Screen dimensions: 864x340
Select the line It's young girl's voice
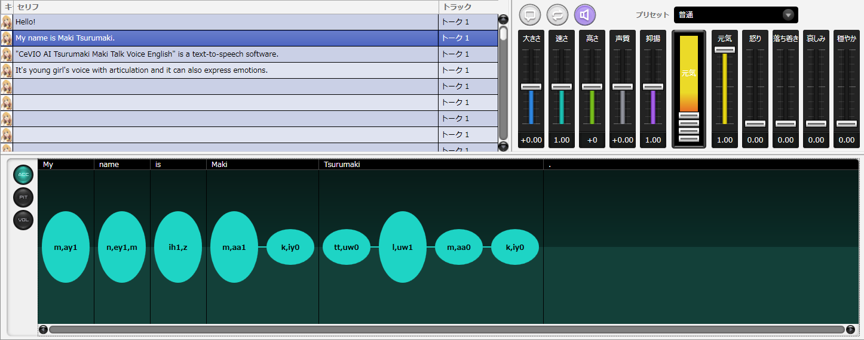coord(226,70)
